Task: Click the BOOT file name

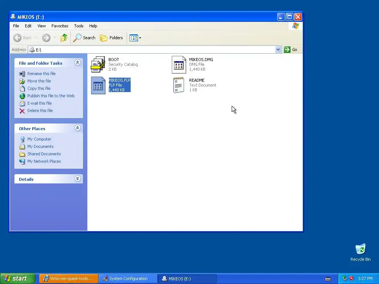Action: (x=114, y=60)
